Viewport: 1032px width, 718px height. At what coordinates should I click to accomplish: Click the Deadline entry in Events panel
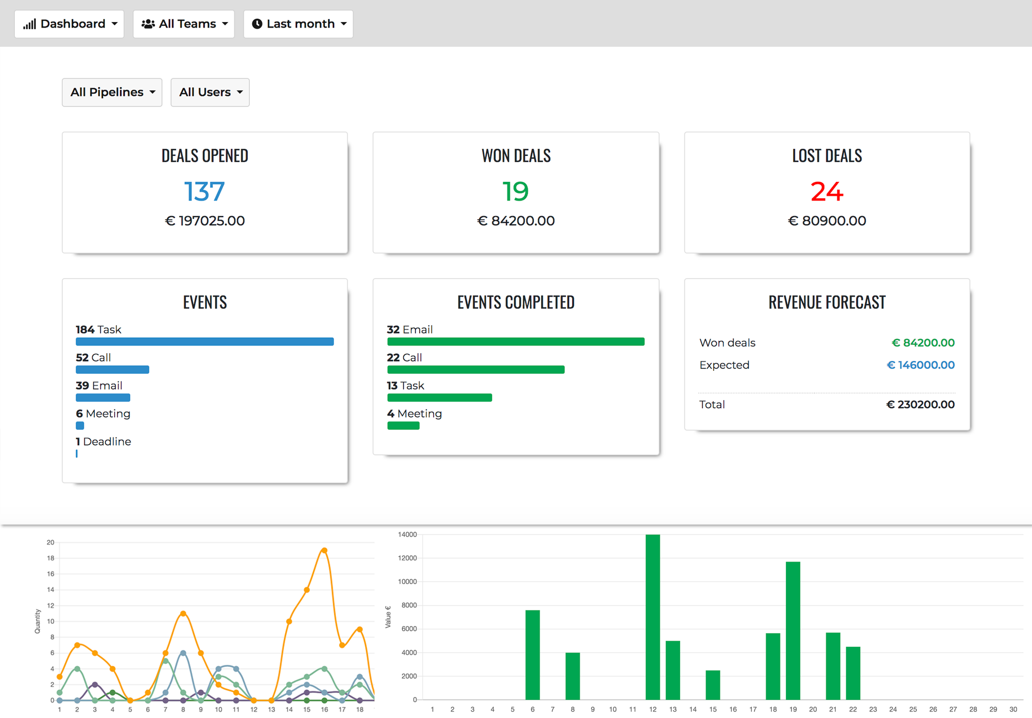click(x=103, y=441)
